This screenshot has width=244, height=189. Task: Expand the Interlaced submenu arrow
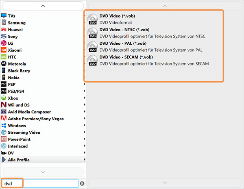click(x=85, y=146)
